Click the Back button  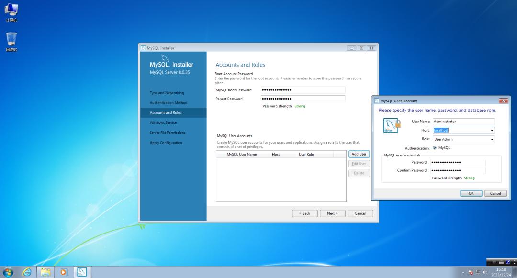coord(304,213)
